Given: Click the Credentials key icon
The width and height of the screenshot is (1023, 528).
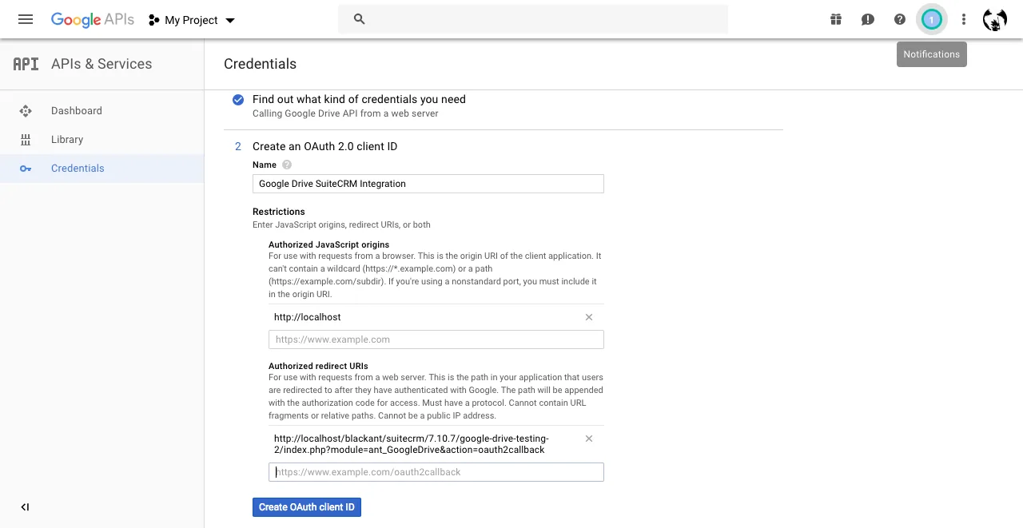Looking at the screenshot, I should [x=26, y=169].
